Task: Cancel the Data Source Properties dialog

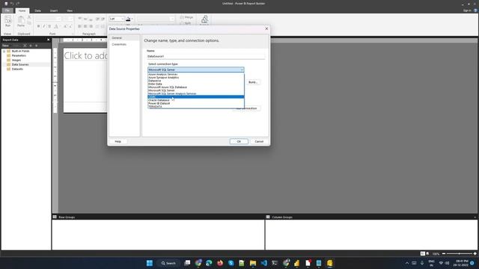Action: coord(259,141)
